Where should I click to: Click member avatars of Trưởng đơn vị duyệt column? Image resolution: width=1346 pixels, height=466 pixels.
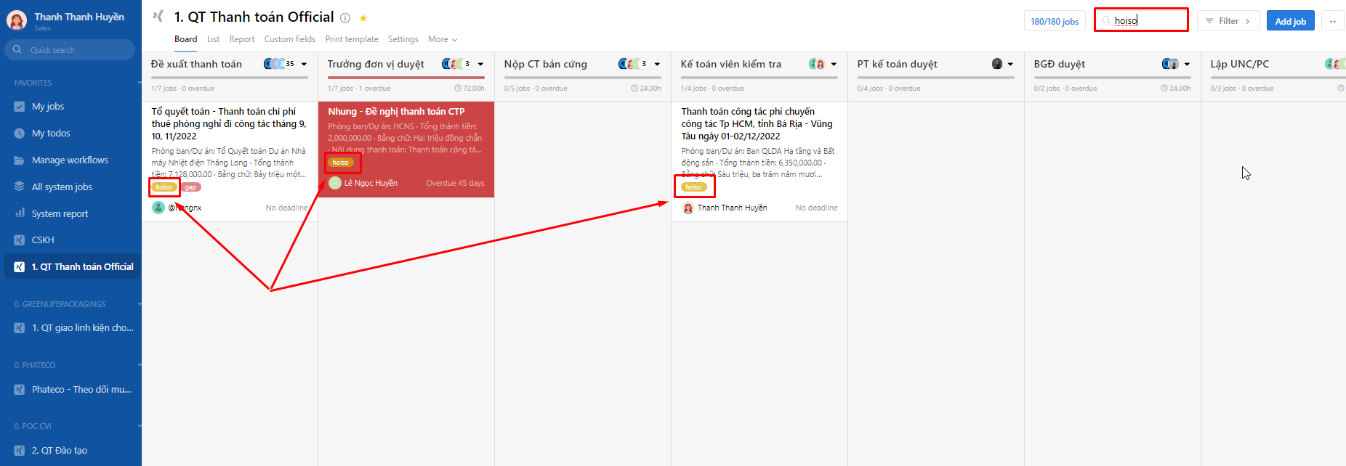[x=456, y=64]
